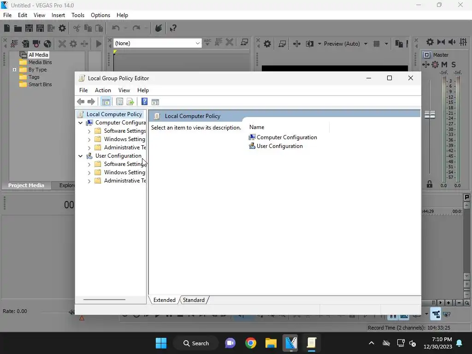
Task: Open Preview (Auto) quality dropdown arrow
Action: click(366, 44)
